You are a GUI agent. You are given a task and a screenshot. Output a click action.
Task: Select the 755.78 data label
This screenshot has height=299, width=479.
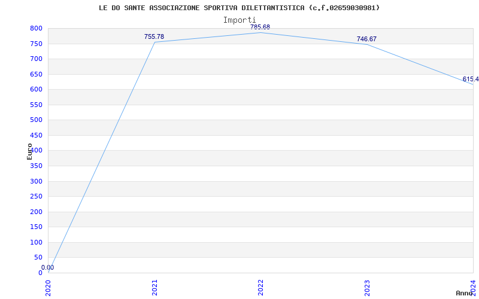click(x=154, y=36)
